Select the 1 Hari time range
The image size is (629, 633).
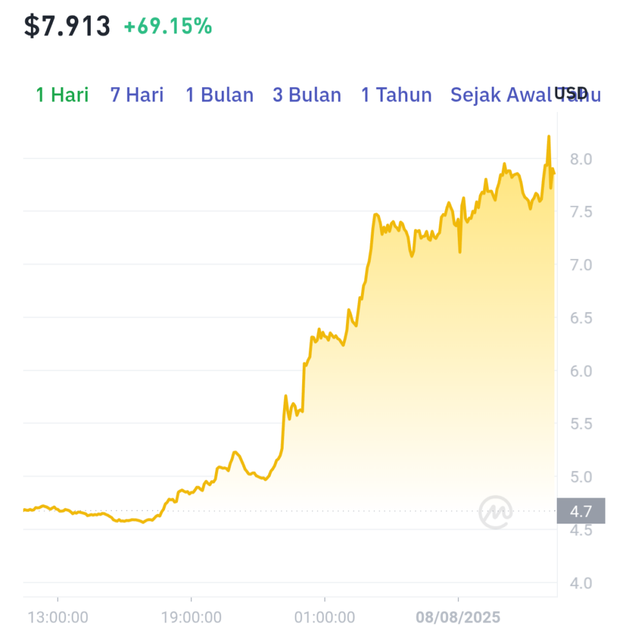click(62, 95)
